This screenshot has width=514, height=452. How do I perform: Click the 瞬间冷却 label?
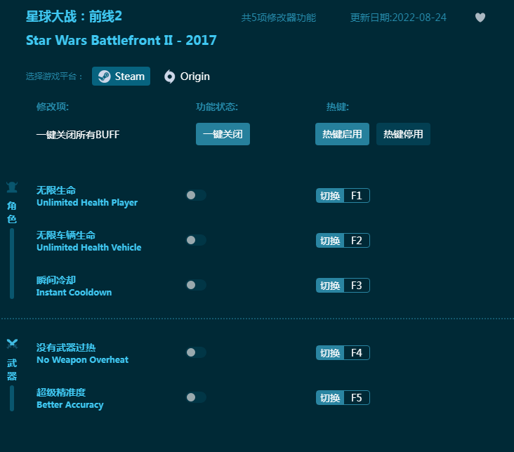click(56, 280)
